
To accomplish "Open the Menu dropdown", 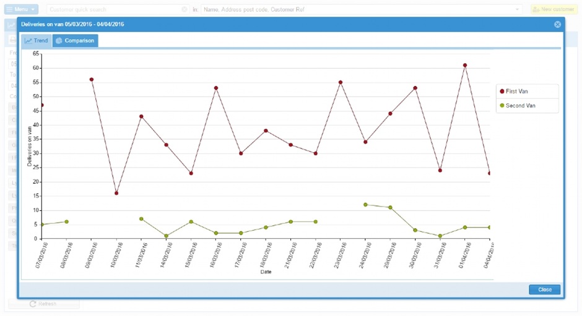I will 22,10.
